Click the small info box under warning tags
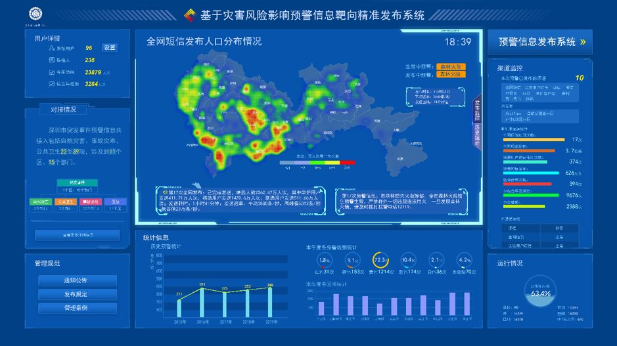This screenshot has height=346, width=617. (436, 97)
